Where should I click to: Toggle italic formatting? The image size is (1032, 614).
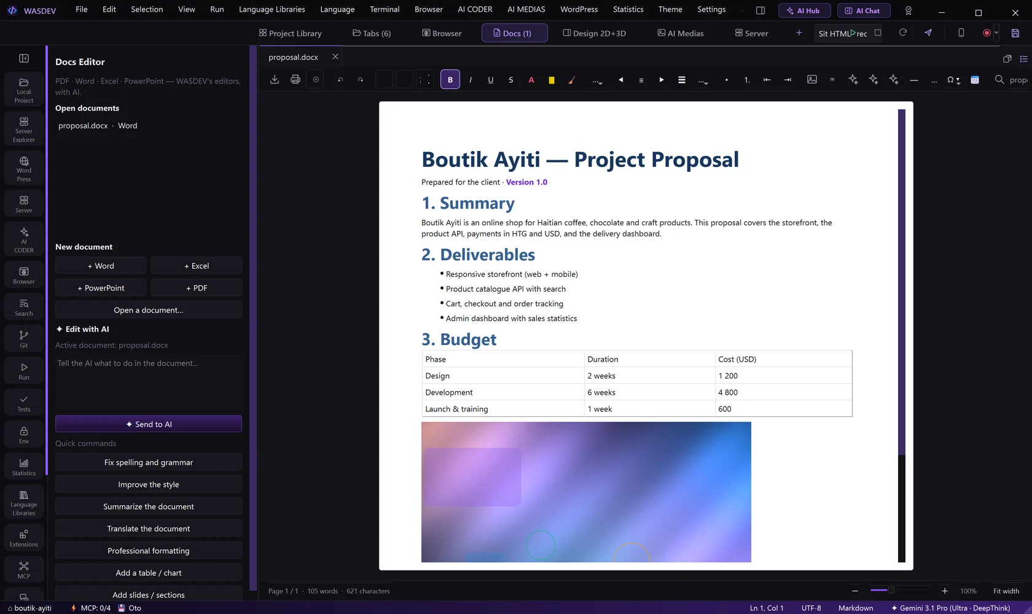coord(471,80)
